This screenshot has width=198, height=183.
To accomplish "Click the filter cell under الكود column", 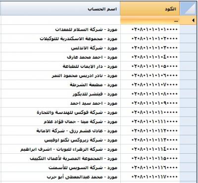I will tap(150, 20).
